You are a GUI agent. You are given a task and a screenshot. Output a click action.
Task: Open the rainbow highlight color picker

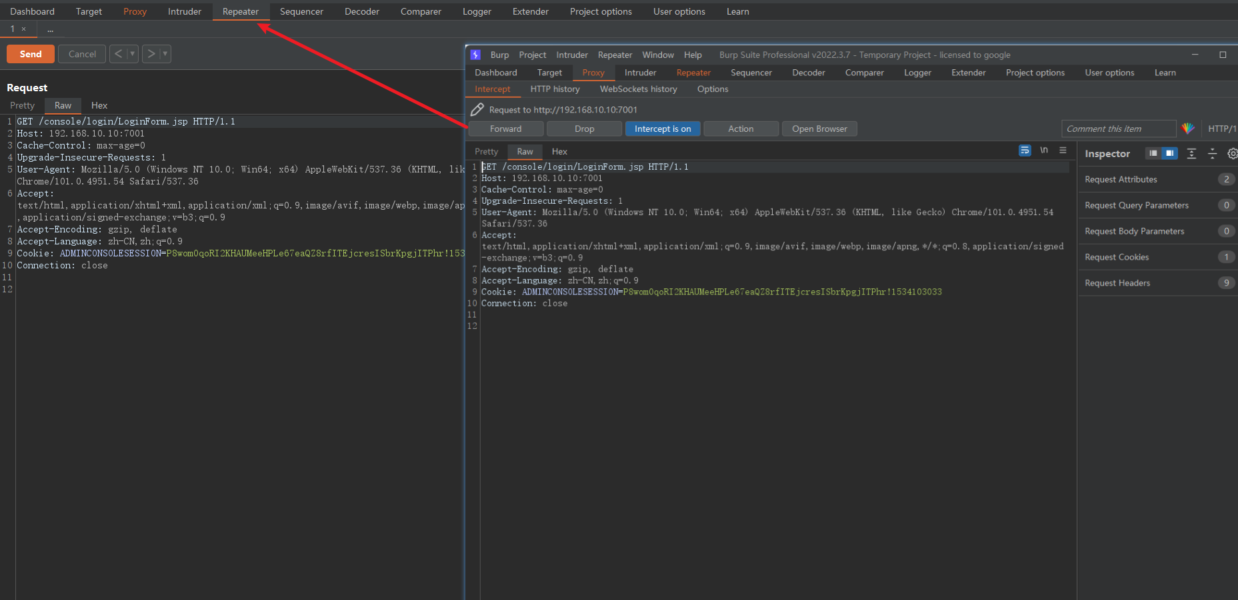(x=1188, y=129)
